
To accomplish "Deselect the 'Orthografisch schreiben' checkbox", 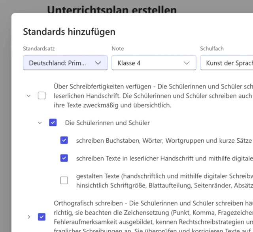I will 42,217.
